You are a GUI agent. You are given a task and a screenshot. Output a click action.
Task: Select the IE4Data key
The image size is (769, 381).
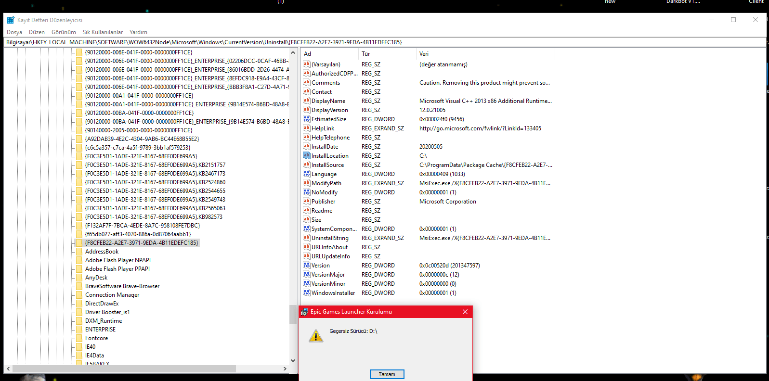[94, 356]
